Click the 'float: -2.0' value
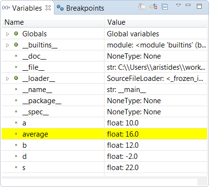 [122, 156]
